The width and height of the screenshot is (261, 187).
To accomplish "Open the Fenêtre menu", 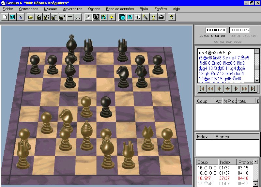I will 161,9.
